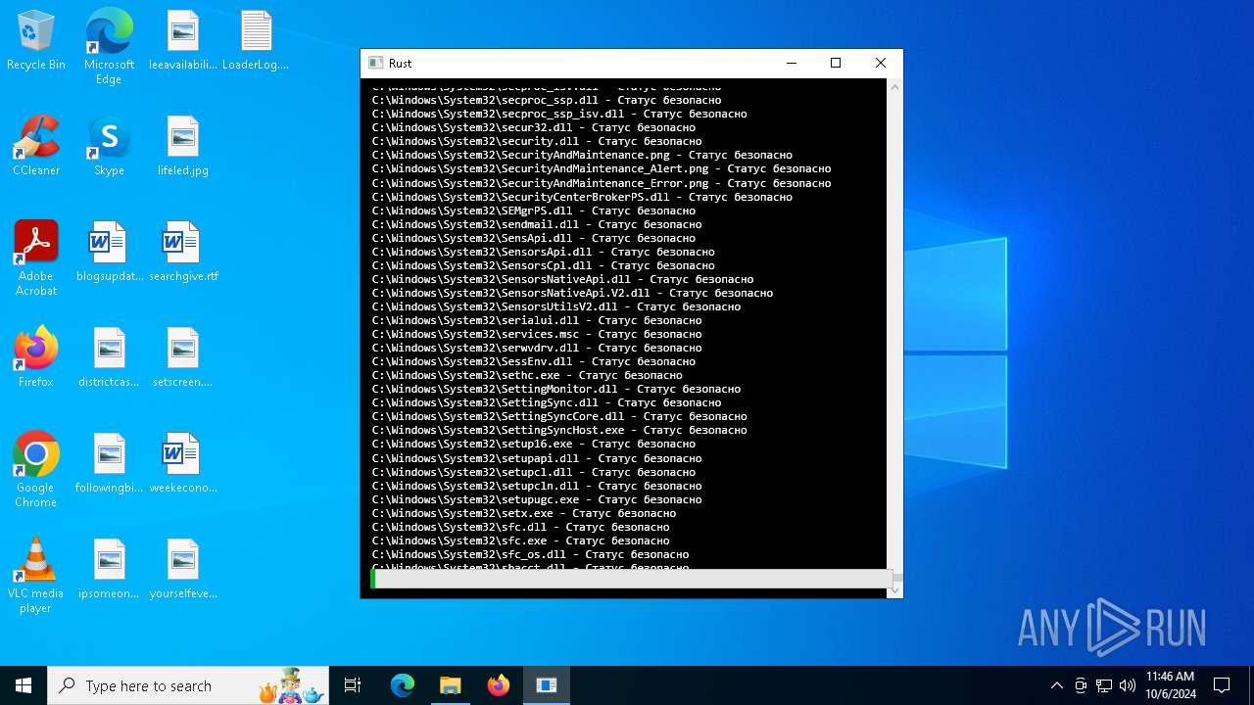
Task: Open the Windows Start menu
Action: 24,685
